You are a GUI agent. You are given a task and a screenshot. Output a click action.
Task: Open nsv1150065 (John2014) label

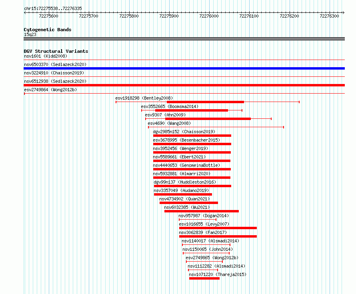[x=208, y=249]
